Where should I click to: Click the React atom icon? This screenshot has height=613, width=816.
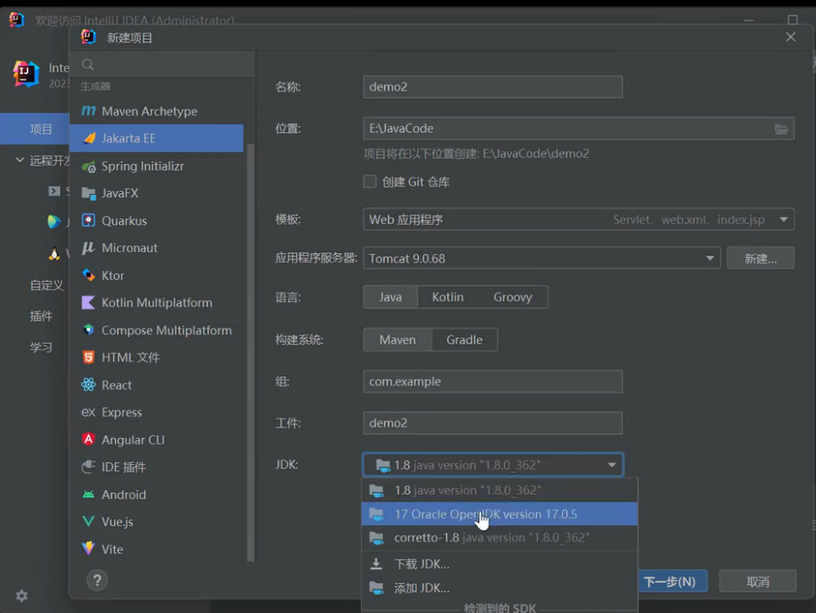pos(88,384)
